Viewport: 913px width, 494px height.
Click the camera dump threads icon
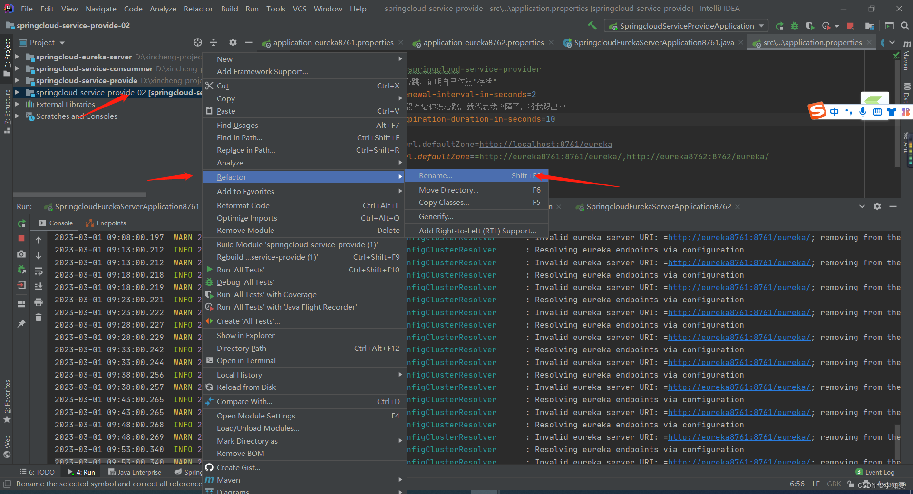(21, 254)
